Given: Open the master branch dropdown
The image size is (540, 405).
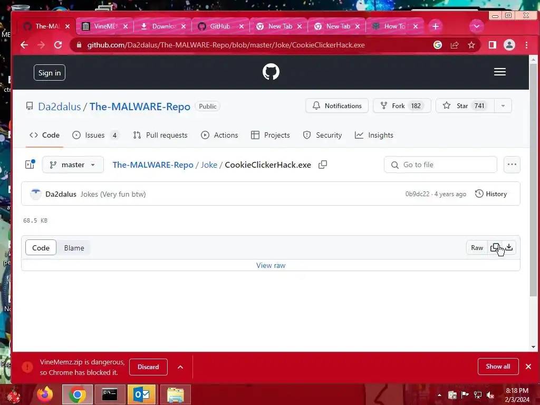Looking at the screenshot, I should point(73,165).
